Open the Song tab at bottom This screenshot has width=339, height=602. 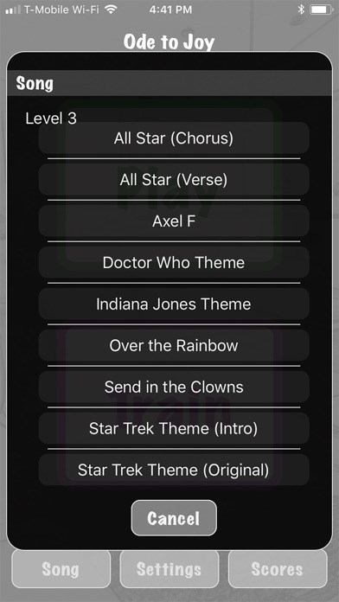point(61,569)
